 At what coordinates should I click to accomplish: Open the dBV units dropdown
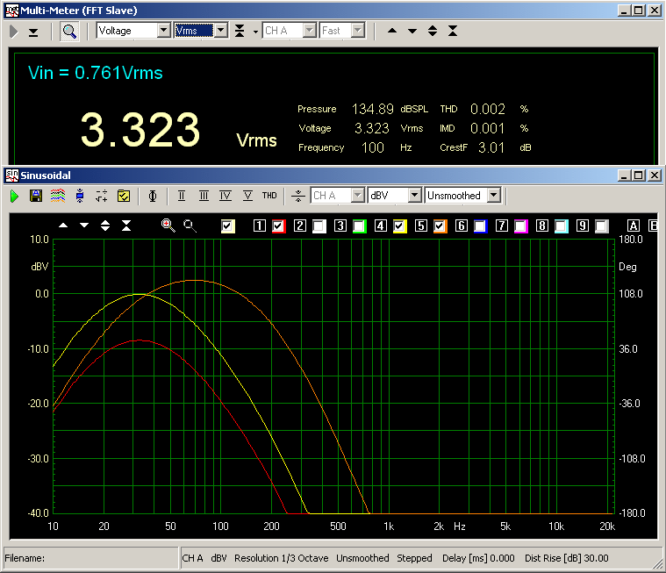(415, 196)
